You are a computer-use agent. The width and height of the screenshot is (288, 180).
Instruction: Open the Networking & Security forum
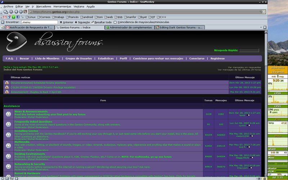pos(30,164)
